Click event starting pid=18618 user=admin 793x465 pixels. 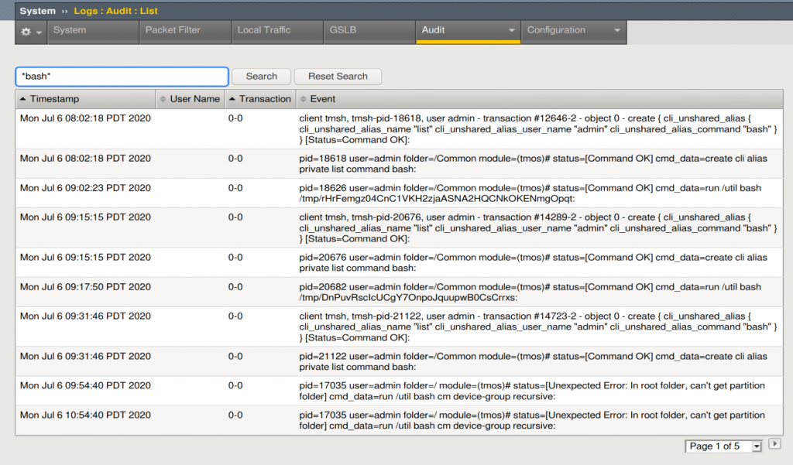(x=533, y=164)
